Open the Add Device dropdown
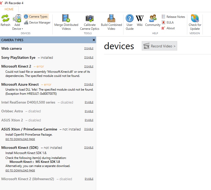The height and width of the screenshot is (190, 211). coord(18,22)
